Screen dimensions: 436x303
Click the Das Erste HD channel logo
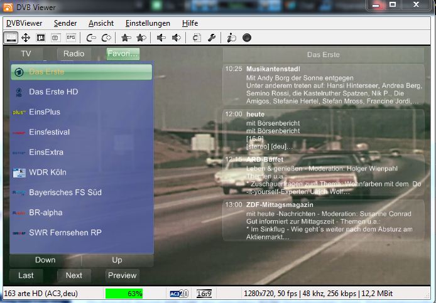(x=19, y=92)
